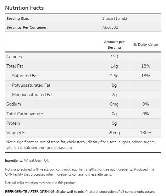This screenshot has height=196, width=166.
Task: Click the 0mg Sodium amount
Action: click(114, 104)
